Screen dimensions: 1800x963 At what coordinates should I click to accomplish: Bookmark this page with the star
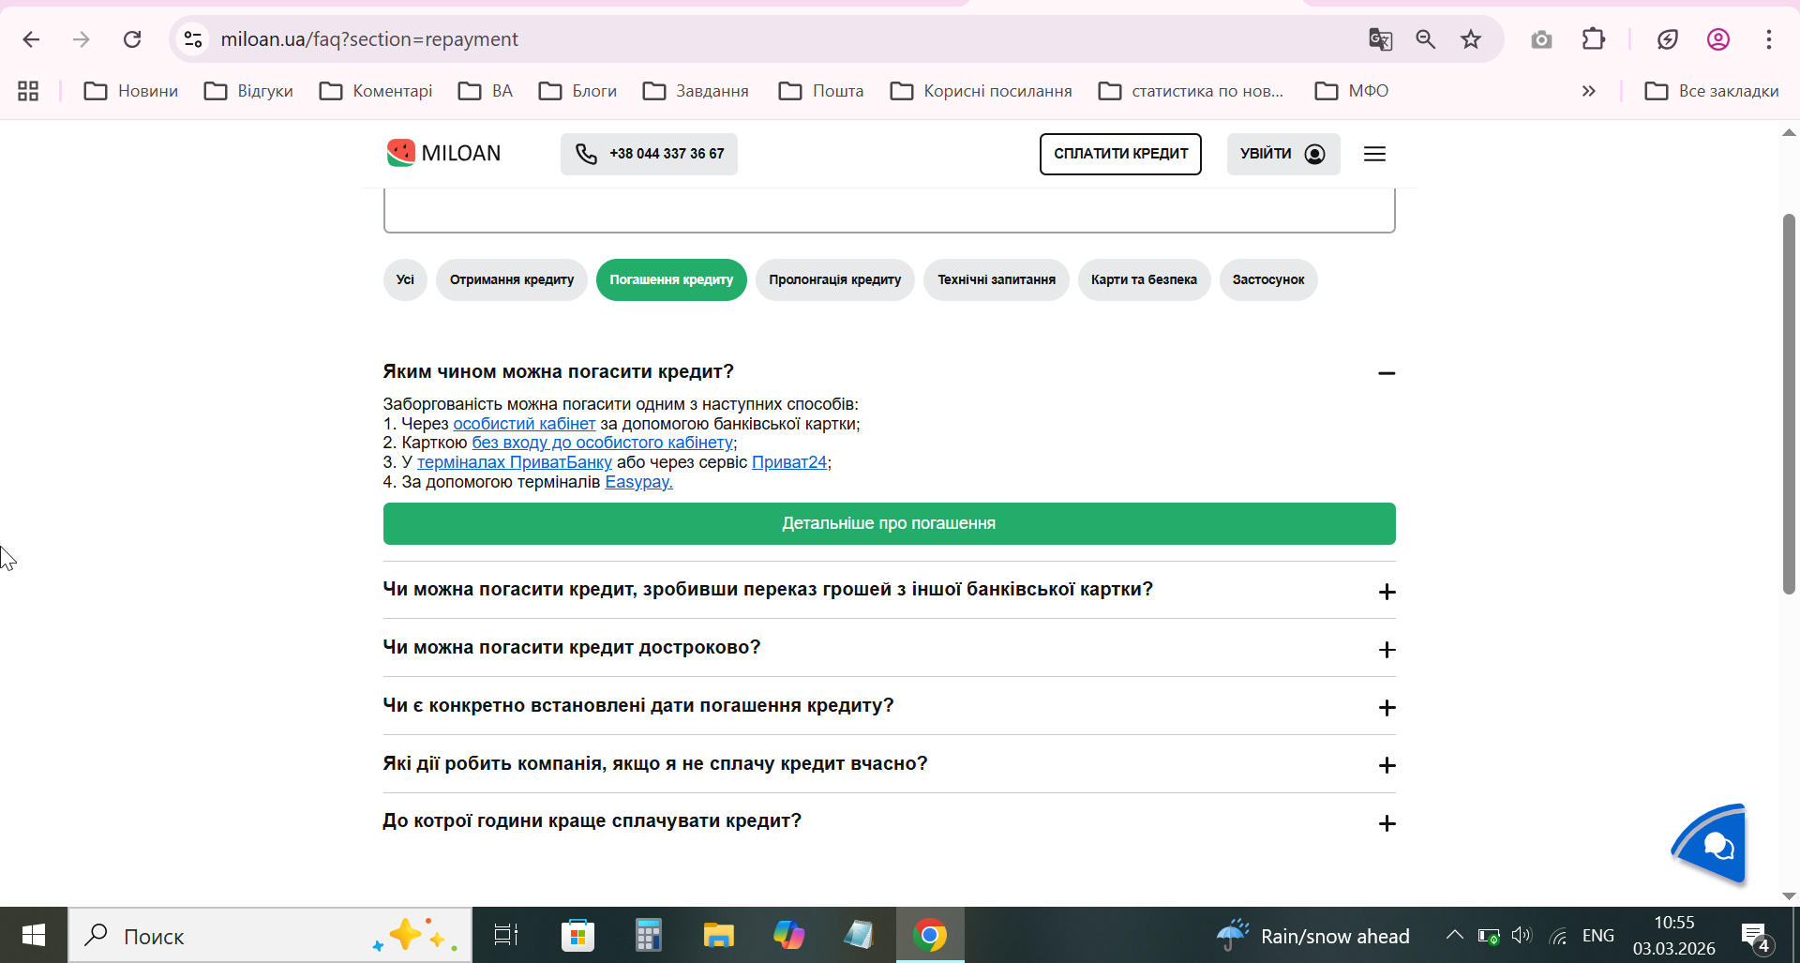click(1471, 39)
